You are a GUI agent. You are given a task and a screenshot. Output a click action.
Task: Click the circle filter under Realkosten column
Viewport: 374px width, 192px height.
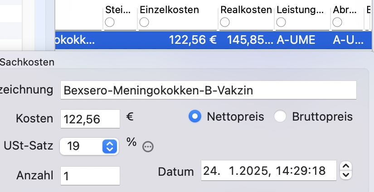pyautogui.click(x=225, y=22)
